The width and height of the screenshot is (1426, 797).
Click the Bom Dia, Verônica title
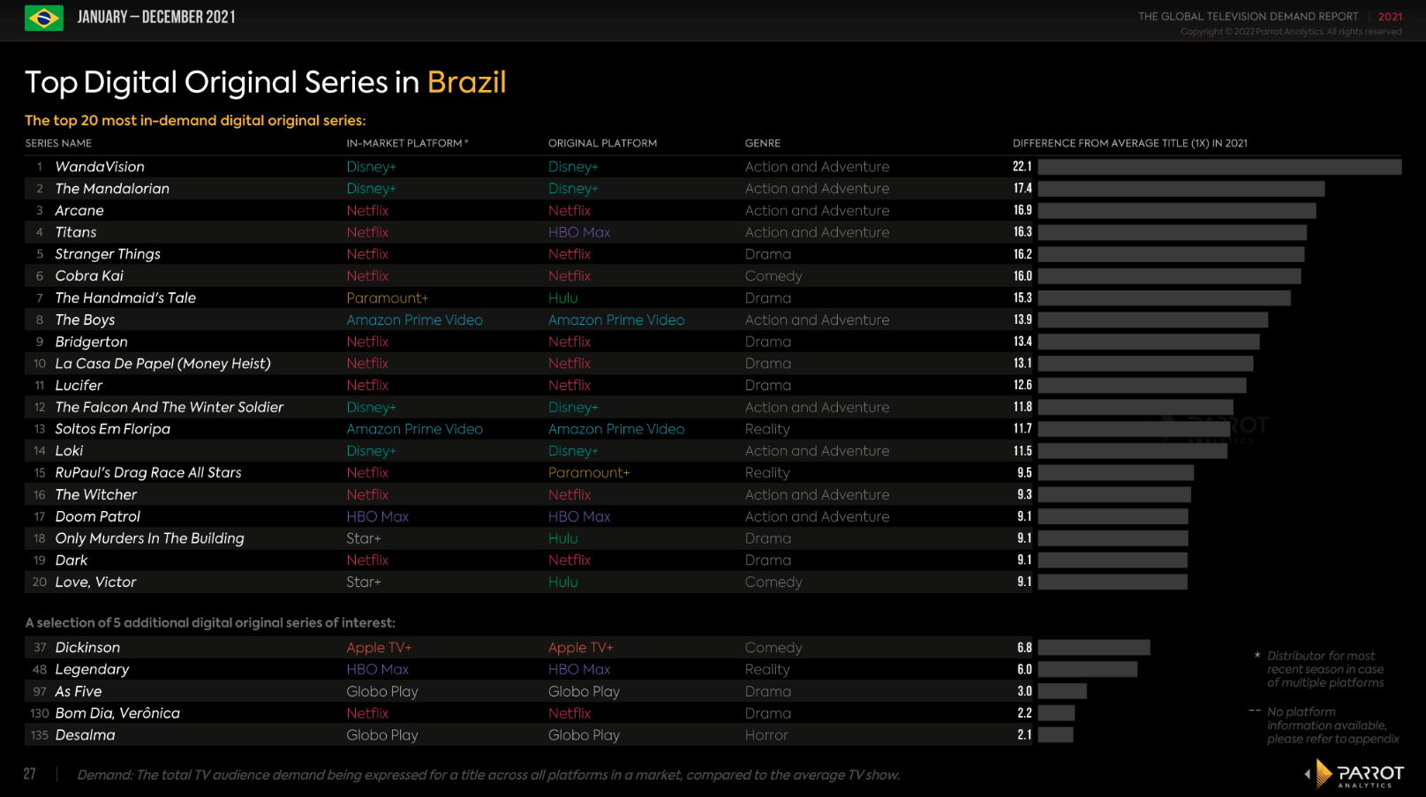click(x=117, y=713)
